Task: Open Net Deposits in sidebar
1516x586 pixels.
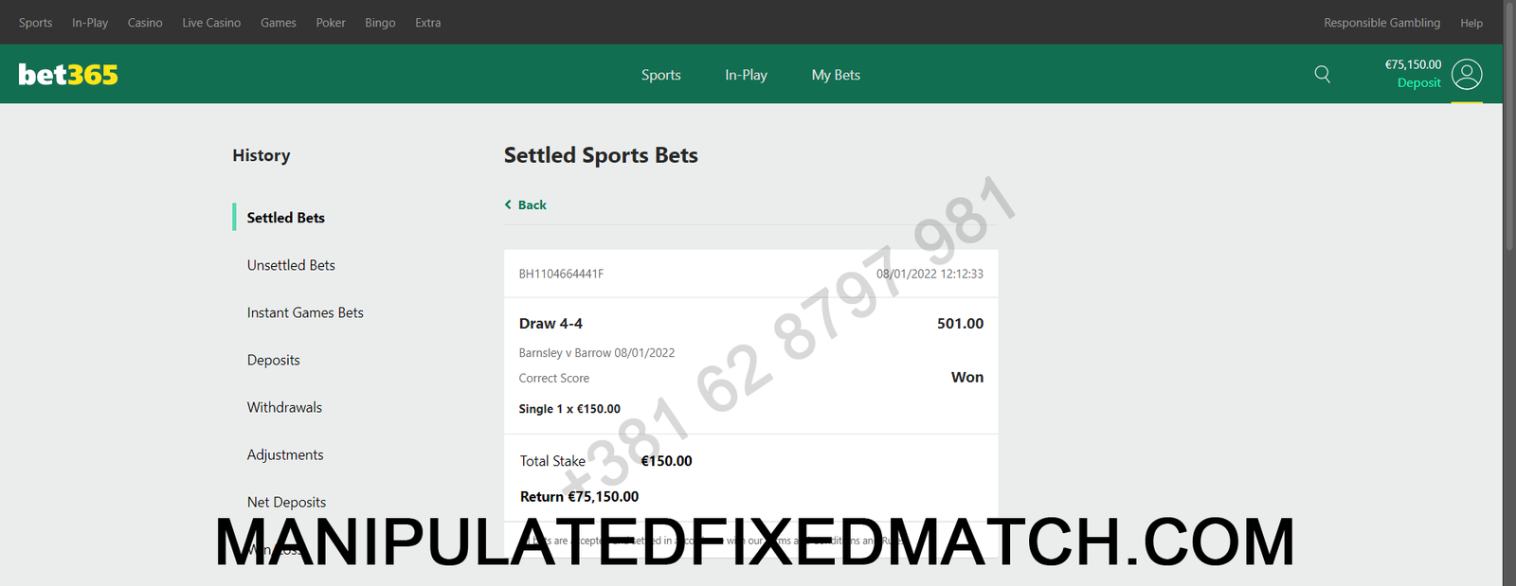Action: (x=286, y=502)
